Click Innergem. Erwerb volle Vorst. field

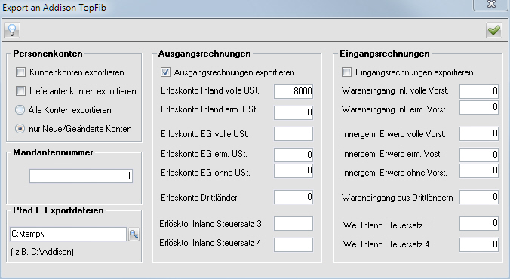(479, 133)
